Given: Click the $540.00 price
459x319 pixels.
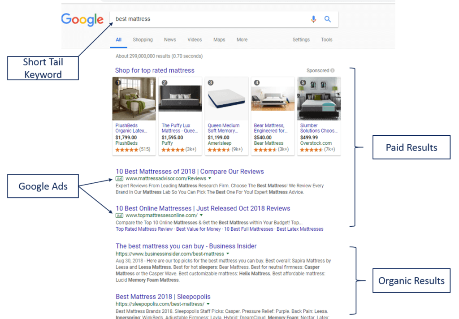Looking at the screenshot, I should (x=263, y=138).
